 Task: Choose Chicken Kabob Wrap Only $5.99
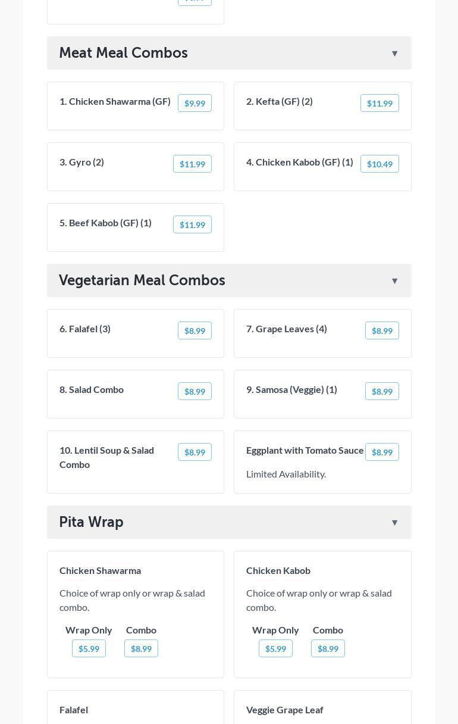coord(275,648)
